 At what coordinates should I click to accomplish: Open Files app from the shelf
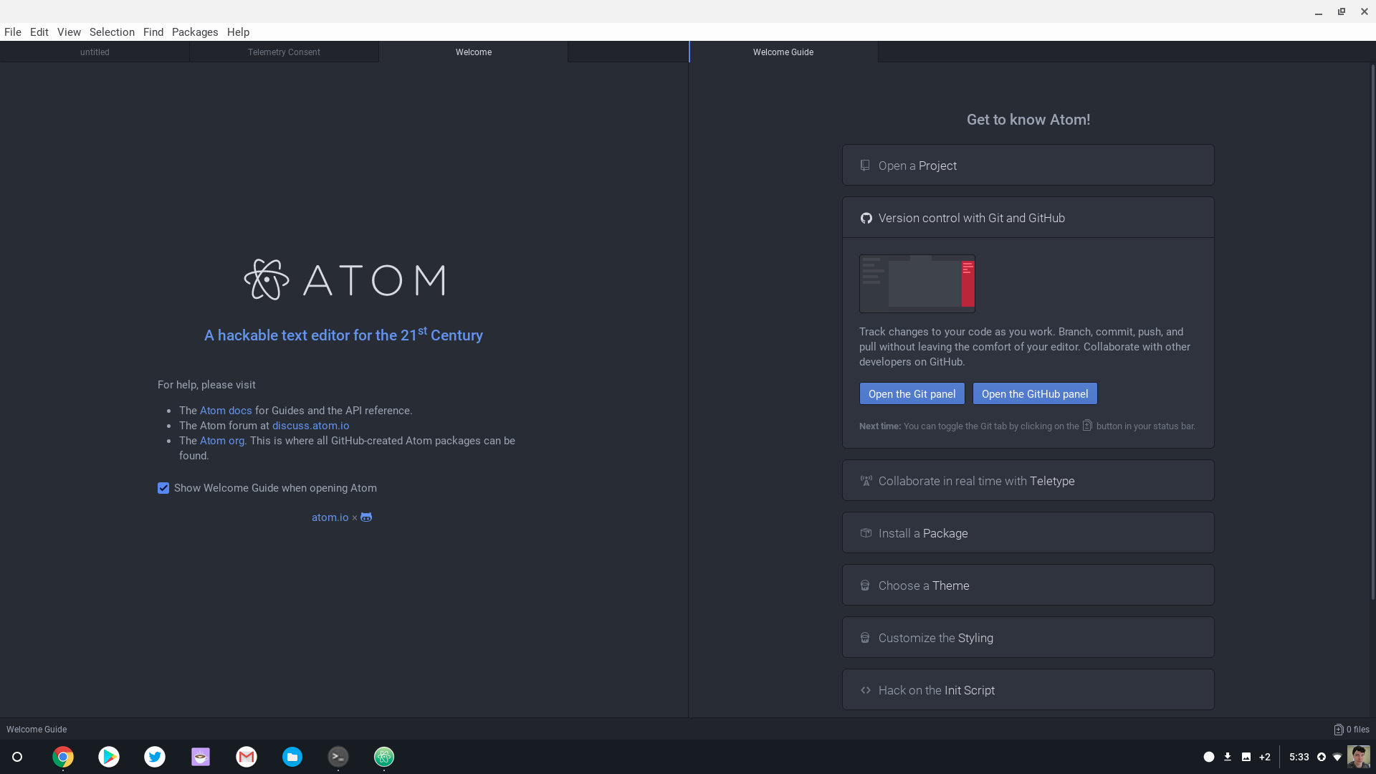coord(292,757)
